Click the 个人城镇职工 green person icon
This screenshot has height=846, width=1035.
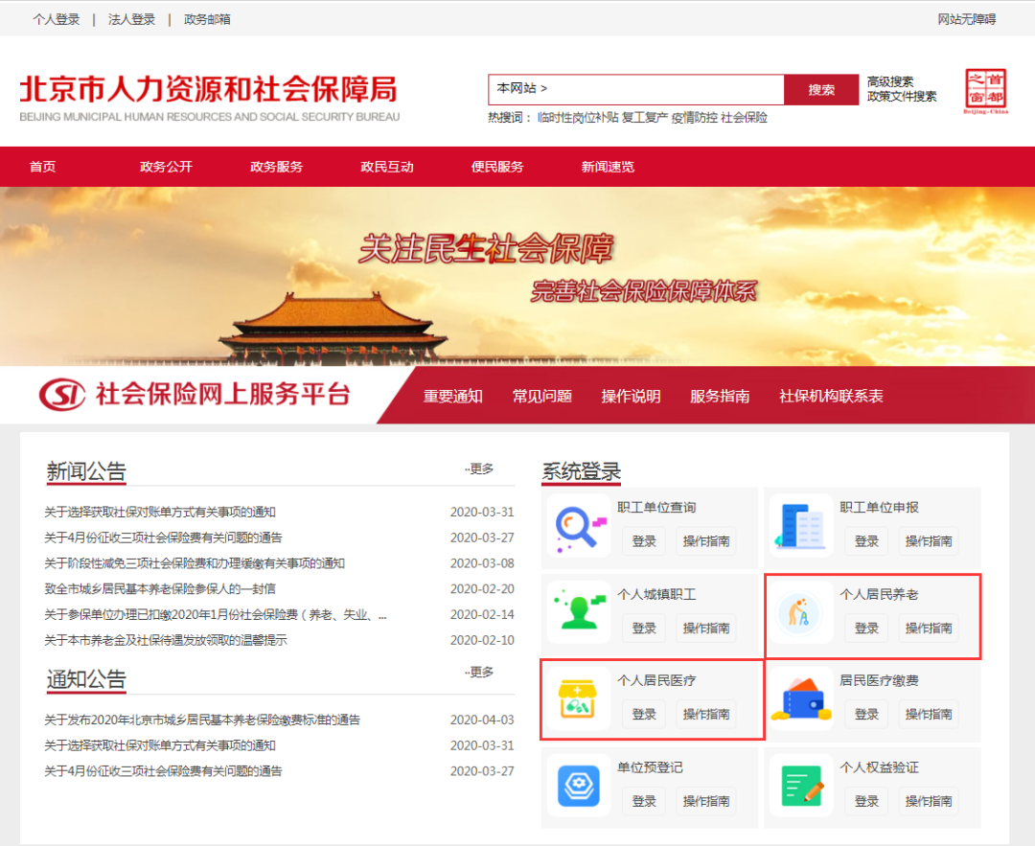click(580, 612)
